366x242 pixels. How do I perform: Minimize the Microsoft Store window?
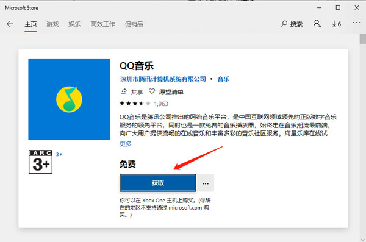point(319,8)
